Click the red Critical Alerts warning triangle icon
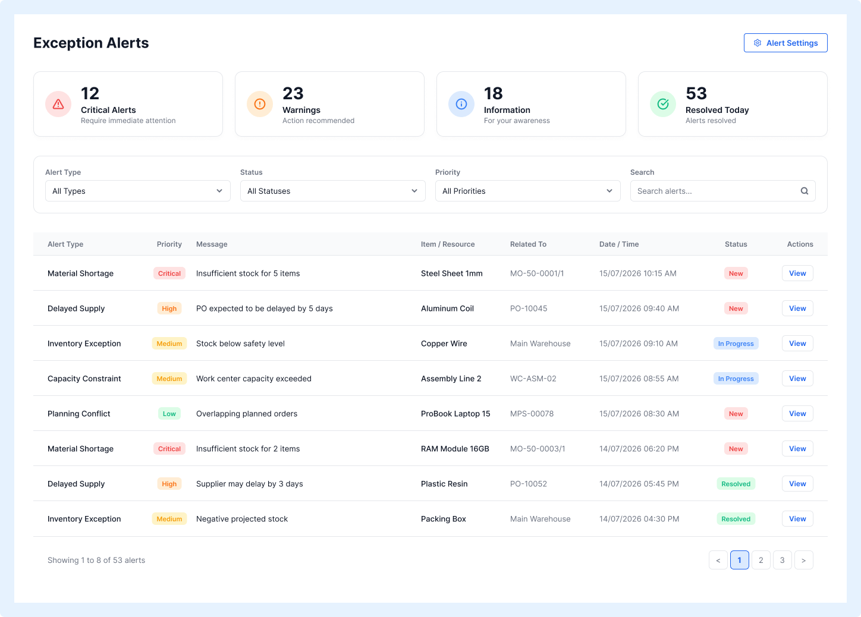The width and height of the screenshot is (861, 617). [58, 104]
